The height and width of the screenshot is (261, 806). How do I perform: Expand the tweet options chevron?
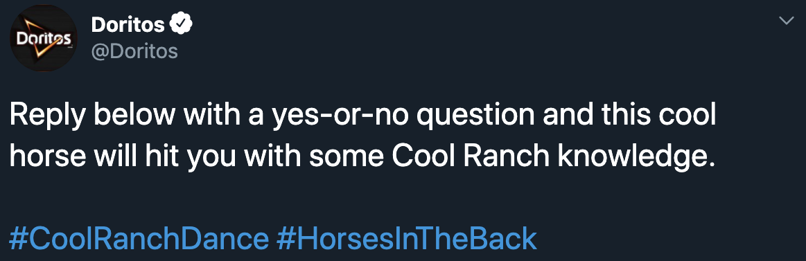tap(787, 21)
